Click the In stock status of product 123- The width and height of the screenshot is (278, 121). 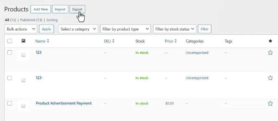142,78
